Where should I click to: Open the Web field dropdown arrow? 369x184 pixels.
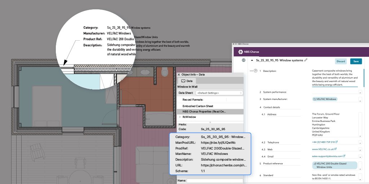(360, 150)
